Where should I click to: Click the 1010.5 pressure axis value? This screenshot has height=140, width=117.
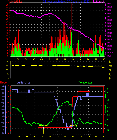pyautogui.click(x=109, y=46)
